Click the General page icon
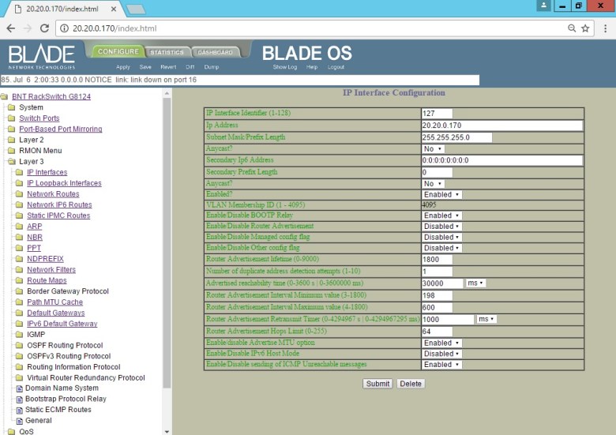Screen dimensions: 616x435 [19, 422]
